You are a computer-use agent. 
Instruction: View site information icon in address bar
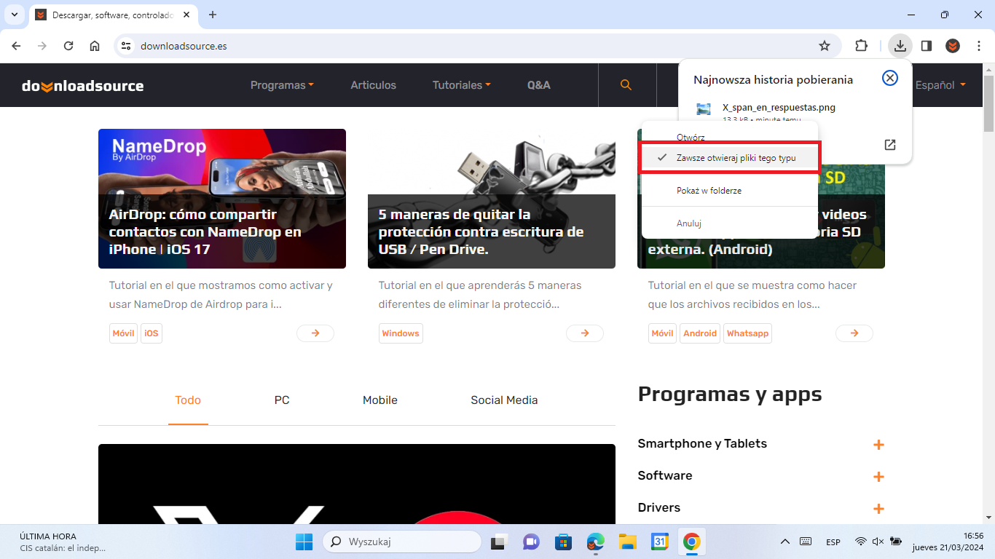click(x=126, y=46)
